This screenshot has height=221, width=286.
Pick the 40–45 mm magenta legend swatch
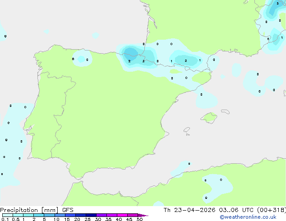point(122,215)
